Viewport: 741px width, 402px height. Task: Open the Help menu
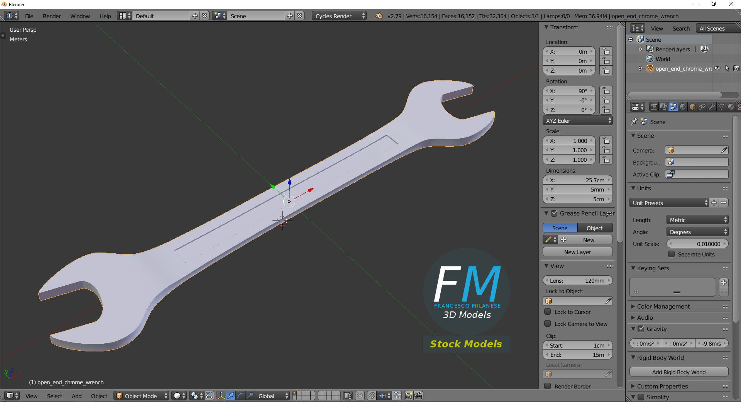point(105,16)
